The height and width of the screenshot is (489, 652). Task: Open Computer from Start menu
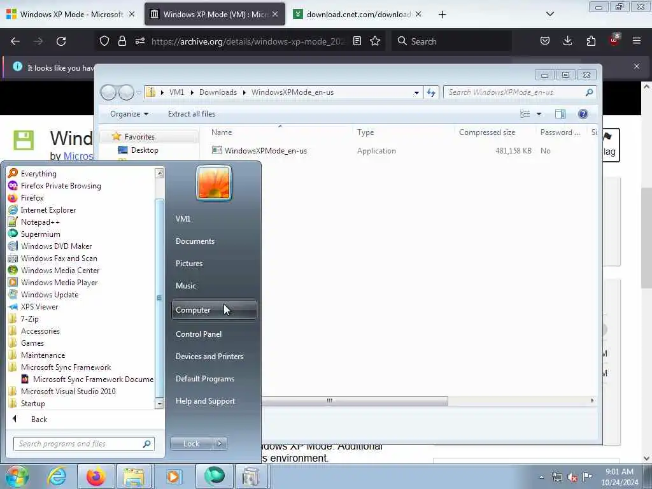tap(214, 310)
